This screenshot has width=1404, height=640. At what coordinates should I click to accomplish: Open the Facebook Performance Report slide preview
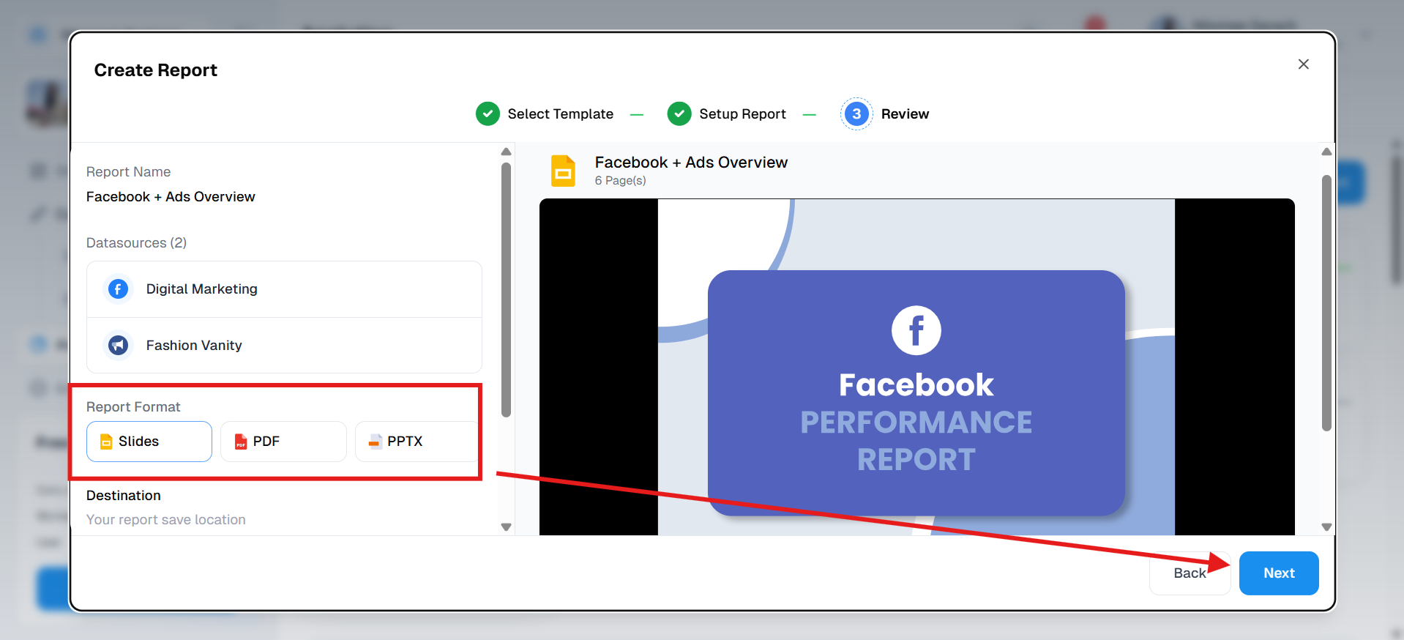click(916, 367)
